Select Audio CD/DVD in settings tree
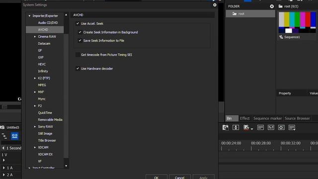This screenshot has height=179, width=318. [x=48, y=23]
